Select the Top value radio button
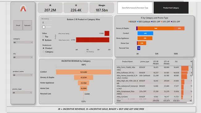The height and width of the screenshot is (113, 201). pyautogui.click(x=43, y=36)
